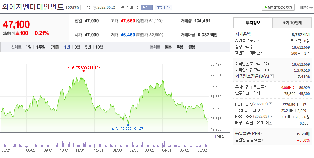Click the red 최고 75,800 chart marker
Viewport: 314px width, 158px height.
(x=84, y=71)
